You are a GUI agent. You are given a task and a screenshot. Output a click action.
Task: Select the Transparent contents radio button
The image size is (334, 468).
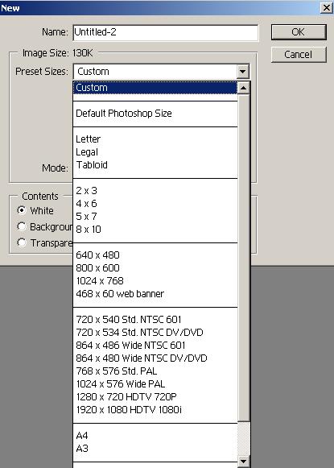pos(22,242)
